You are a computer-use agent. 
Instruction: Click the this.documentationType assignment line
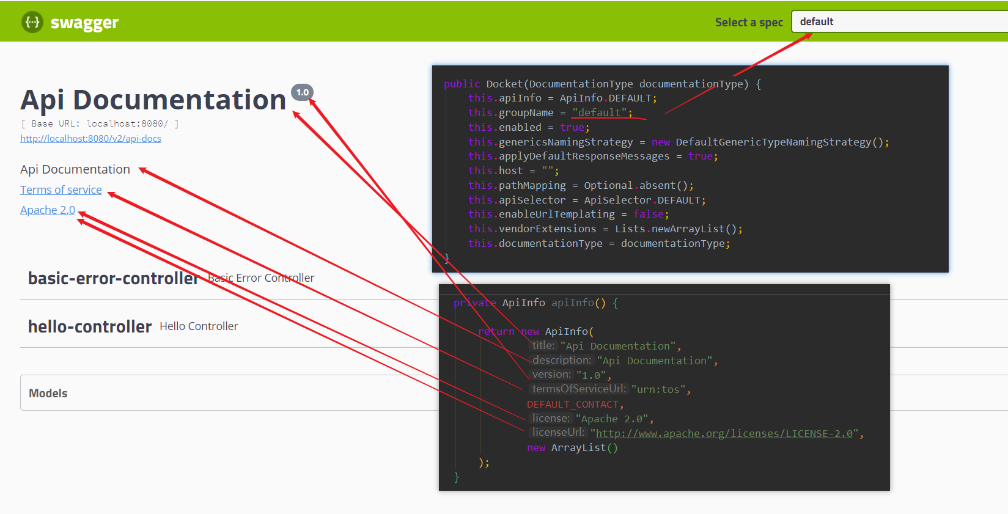(x=599, y=243)
